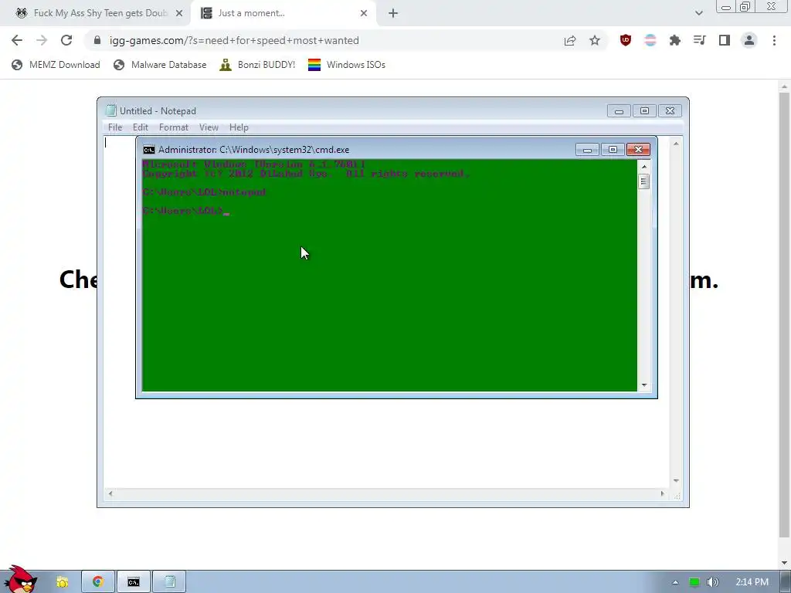
Task: Open the Chrome profile avatar
Action: coord(749,40)
